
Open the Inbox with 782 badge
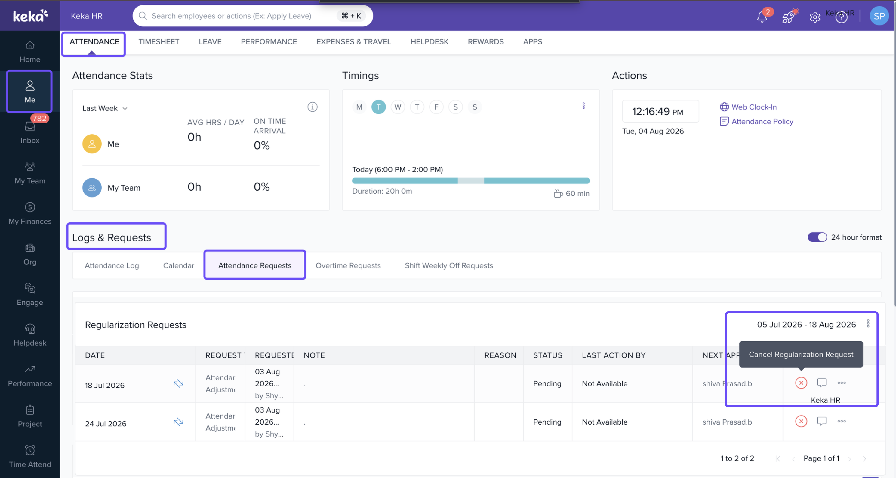coord(30,132)
